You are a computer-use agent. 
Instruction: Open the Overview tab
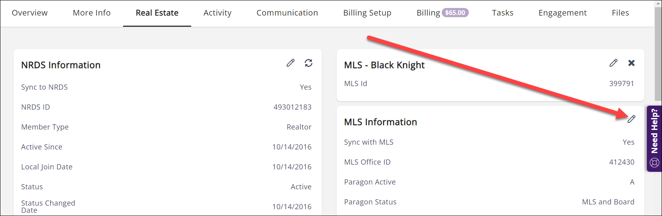tap(30, 13)
